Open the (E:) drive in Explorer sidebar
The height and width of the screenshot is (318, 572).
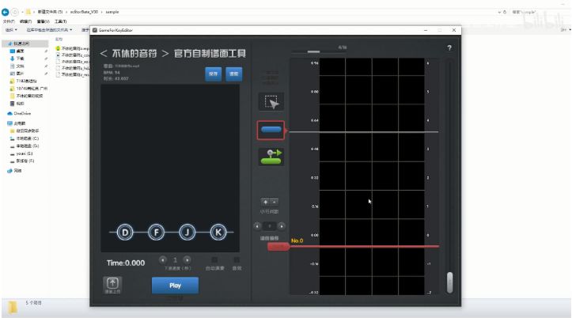pyautogui.click(x=22, y=153)
